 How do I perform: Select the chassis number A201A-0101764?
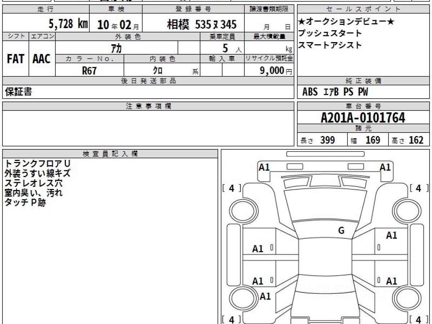tap(363, 118)
